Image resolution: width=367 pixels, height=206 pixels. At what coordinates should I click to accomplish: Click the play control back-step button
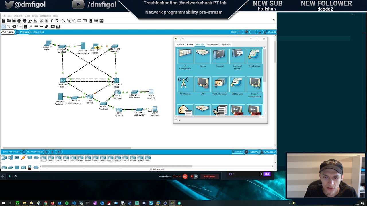point(46,152)
